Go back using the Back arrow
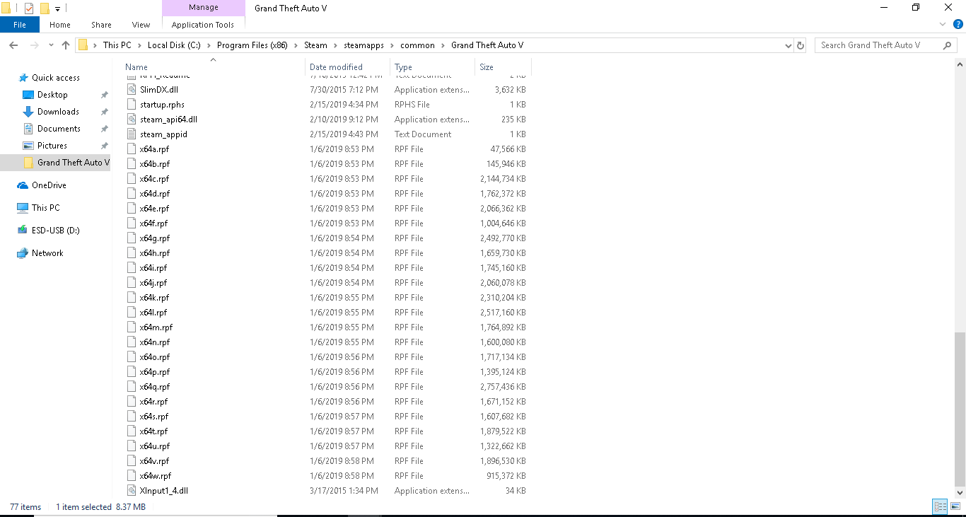Image resolution: width=966 pixels, height=517 pixels. coord(13,45)
